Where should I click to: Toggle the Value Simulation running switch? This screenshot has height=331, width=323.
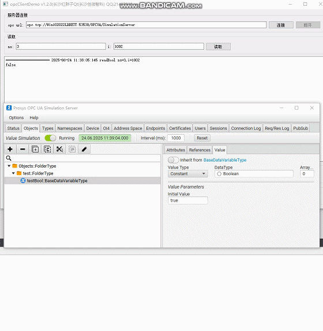pos(50,138)
